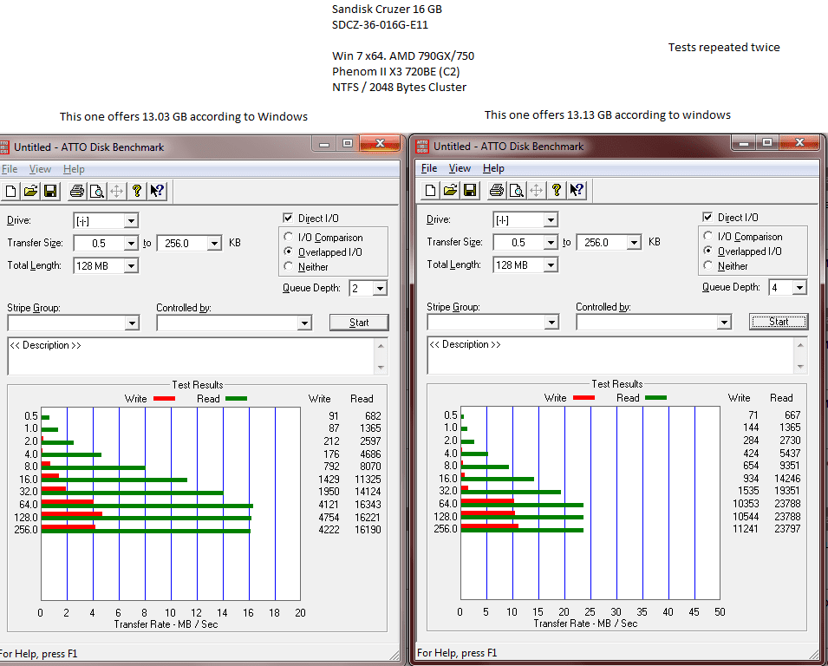828x666 pixels.
Task: Open Controlled by dropdown in right window
Action: (x=724, y=322)
